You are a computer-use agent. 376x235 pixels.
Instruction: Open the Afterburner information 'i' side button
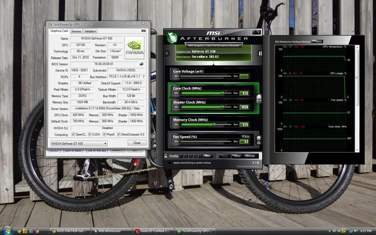pos(260,53)
